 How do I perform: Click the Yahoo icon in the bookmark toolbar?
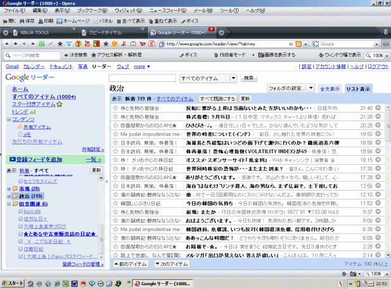[142, 44]
